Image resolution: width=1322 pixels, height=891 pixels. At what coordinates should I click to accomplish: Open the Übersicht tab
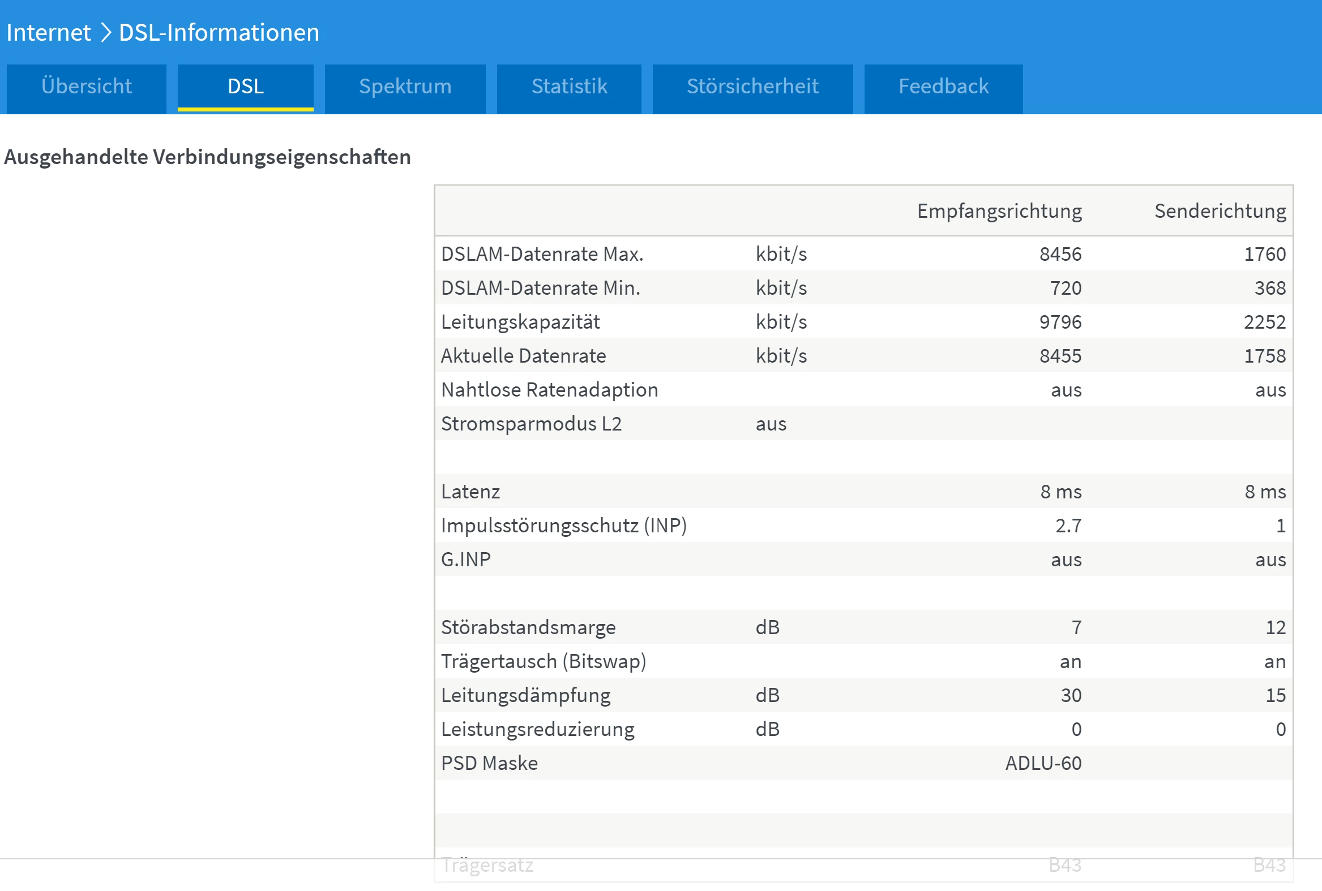tap(87, 87)
